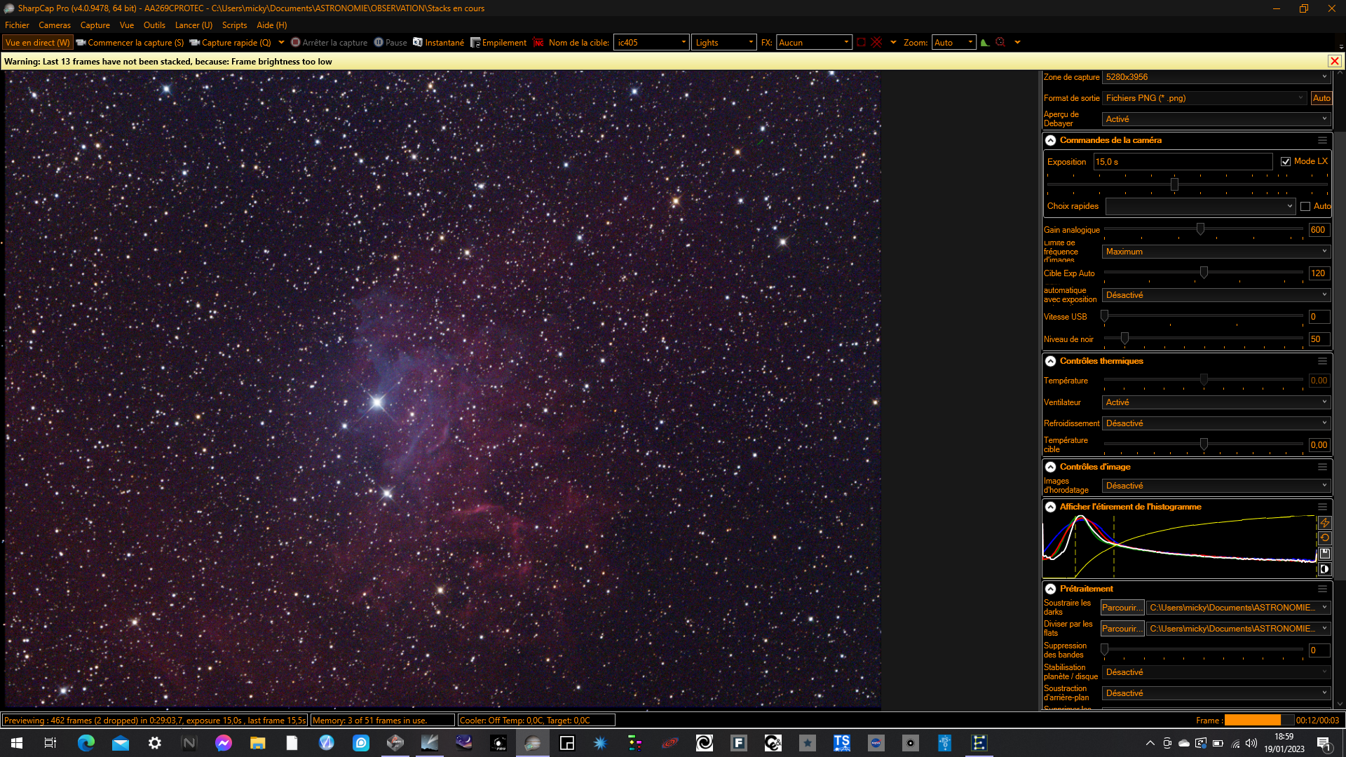Open the TS app icon in the taskbar
This screenshot has width=1346, height=757.
pos(842,743)
